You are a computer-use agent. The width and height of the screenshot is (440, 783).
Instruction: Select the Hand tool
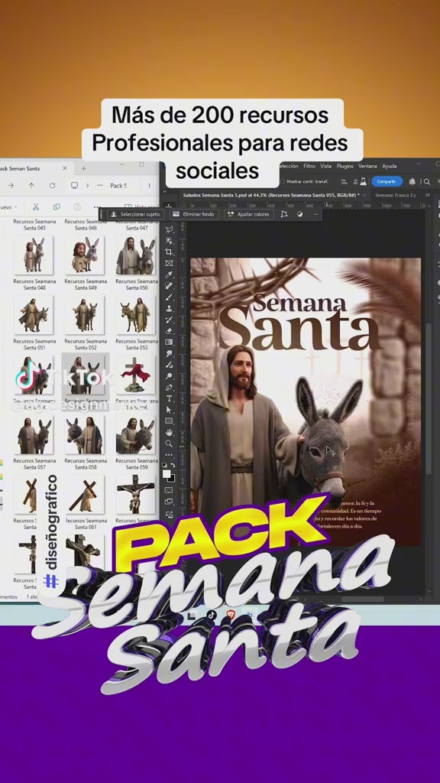point(169,433)
